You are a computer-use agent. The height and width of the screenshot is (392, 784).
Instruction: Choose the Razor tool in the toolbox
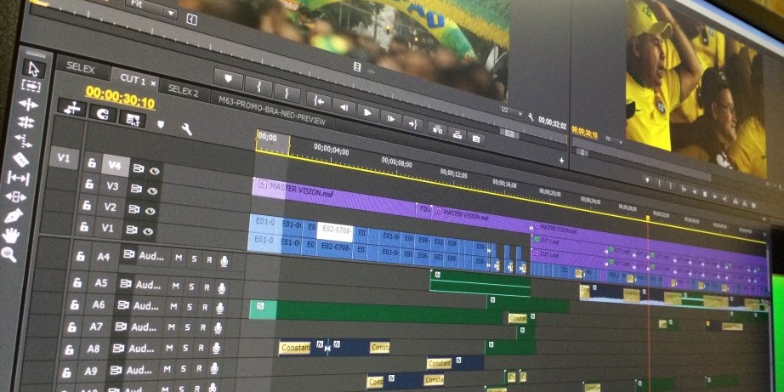[21, 159]
